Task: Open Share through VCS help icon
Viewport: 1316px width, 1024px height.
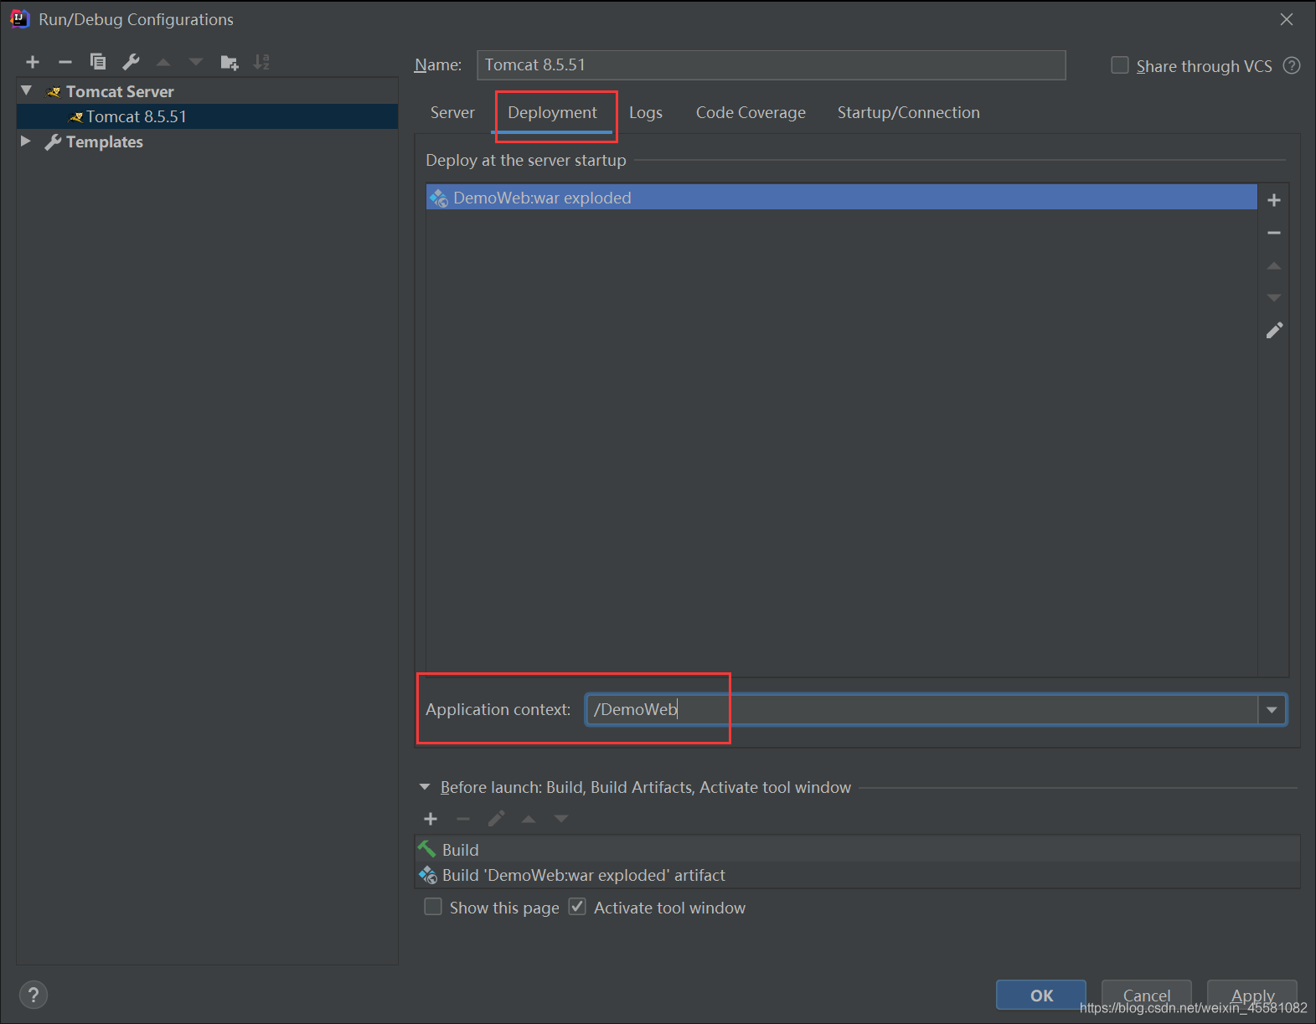Action: pos(1292,65)
